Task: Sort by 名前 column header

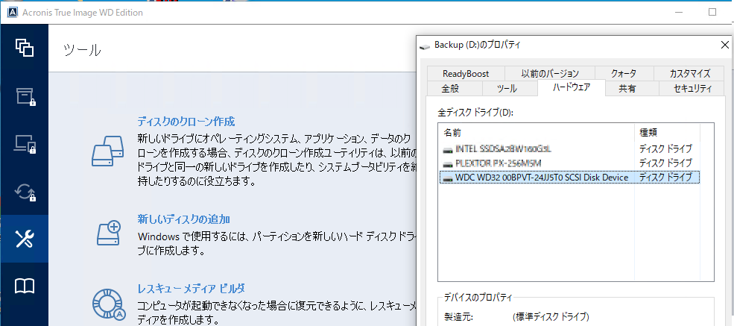Action: [x=537, y=133]
